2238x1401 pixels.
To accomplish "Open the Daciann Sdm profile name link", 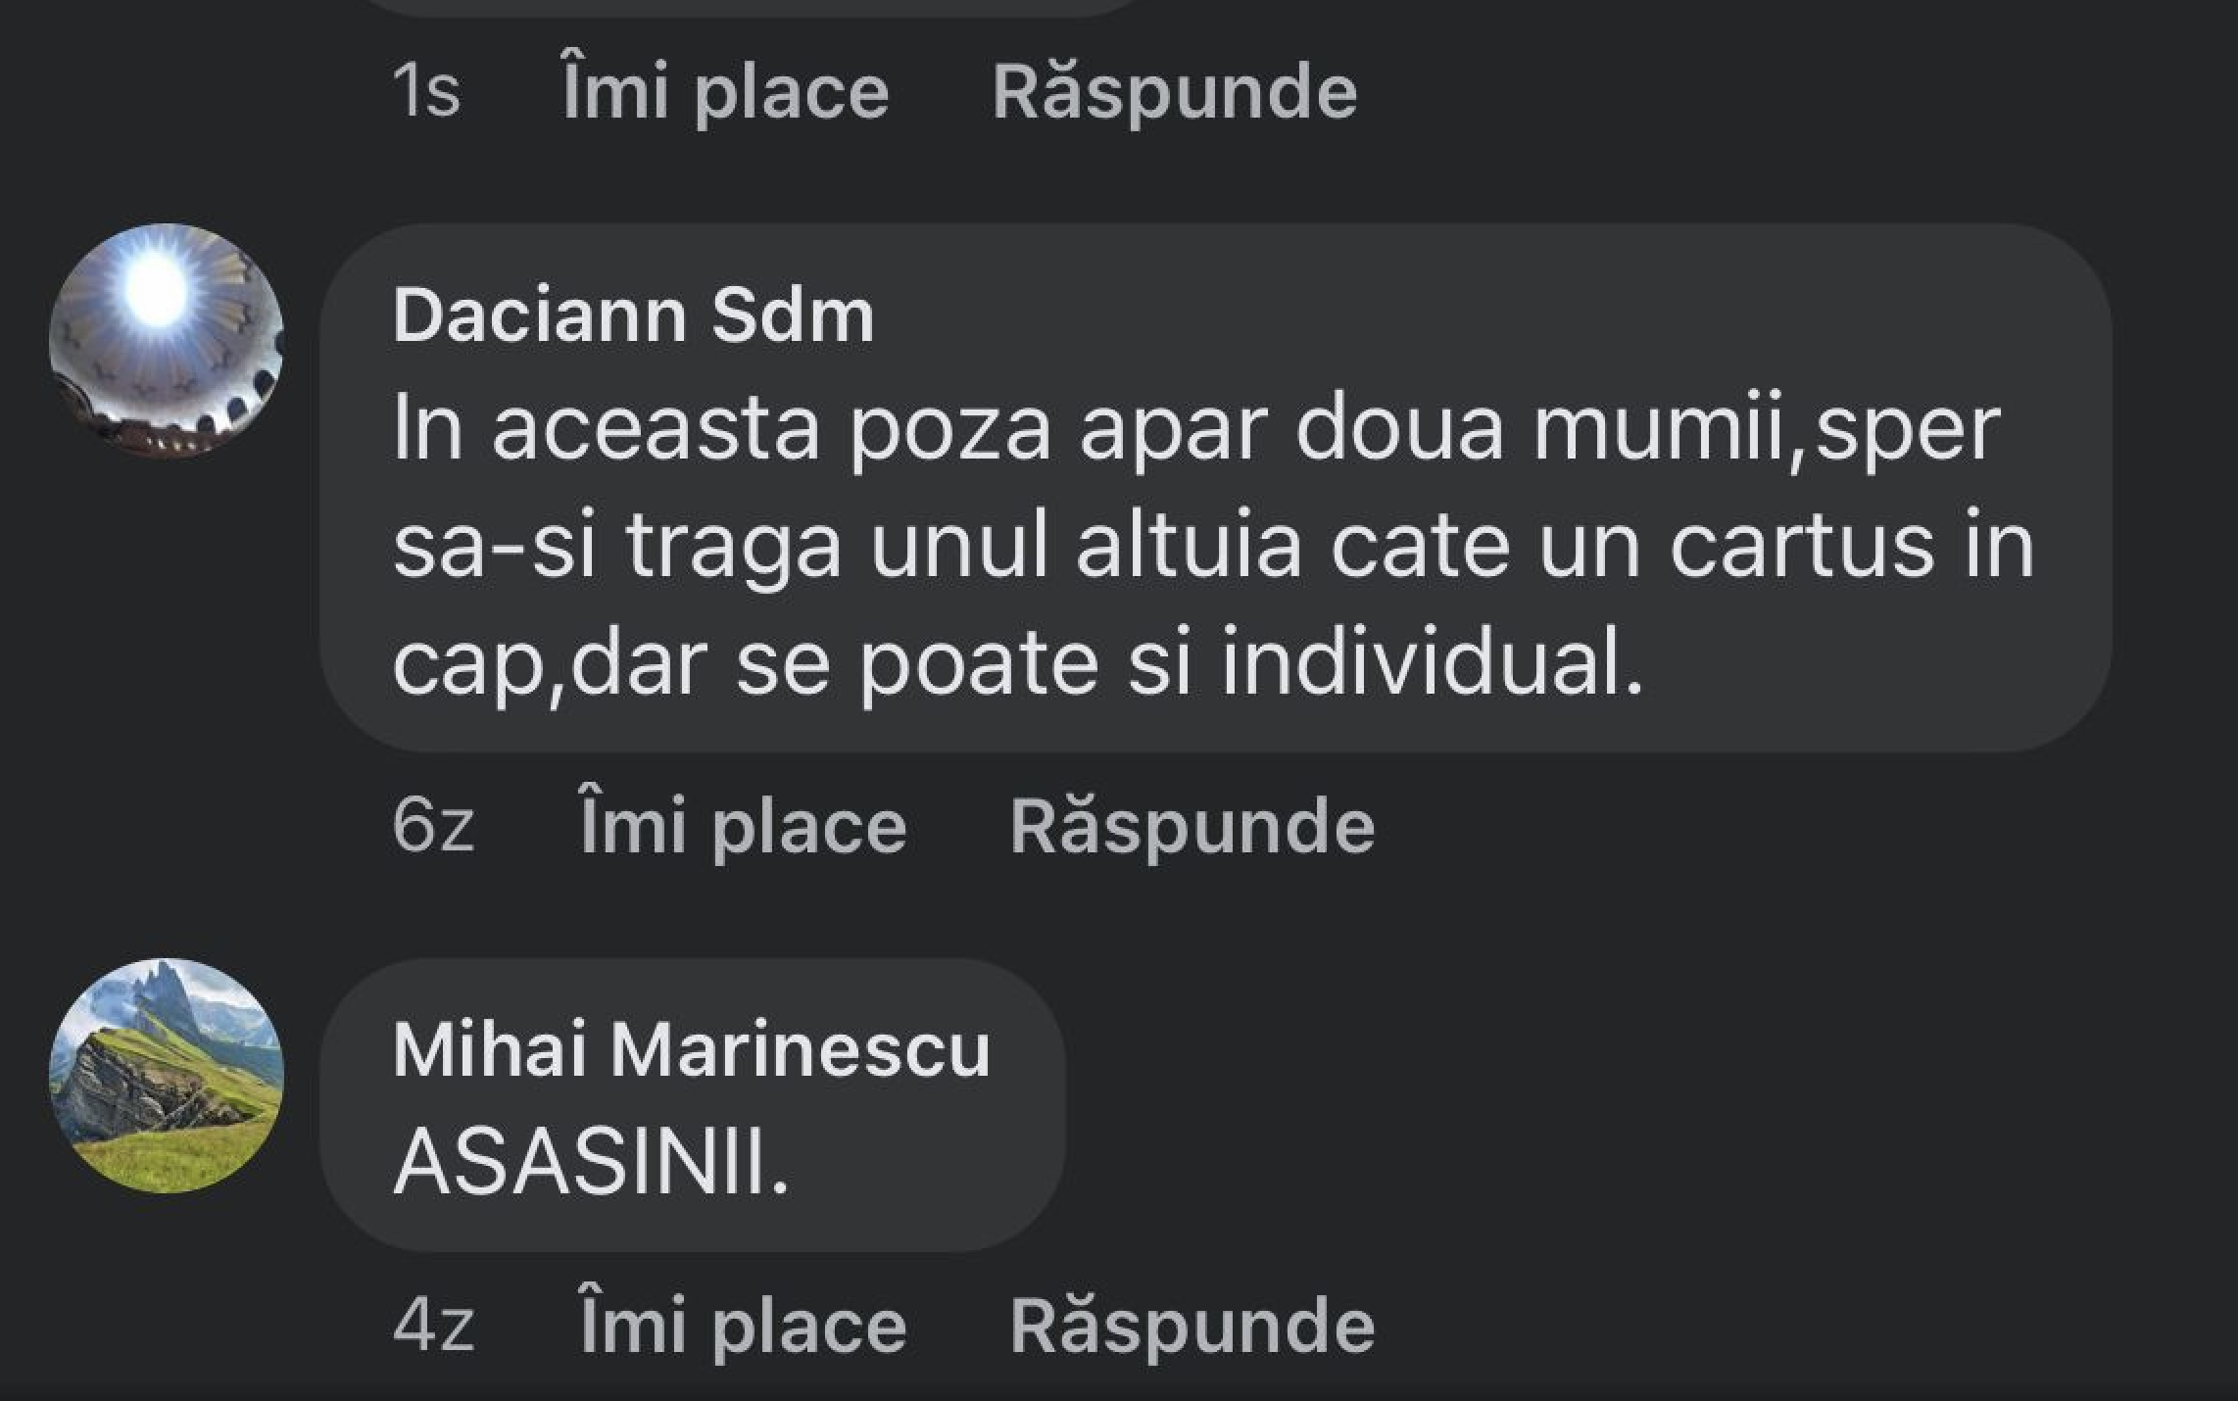I will (x=633, y=315).
